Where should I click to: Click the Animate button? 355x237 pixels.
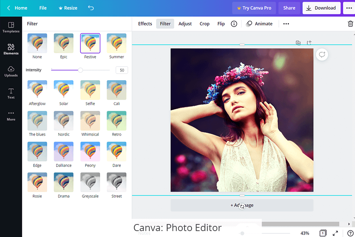259,24
